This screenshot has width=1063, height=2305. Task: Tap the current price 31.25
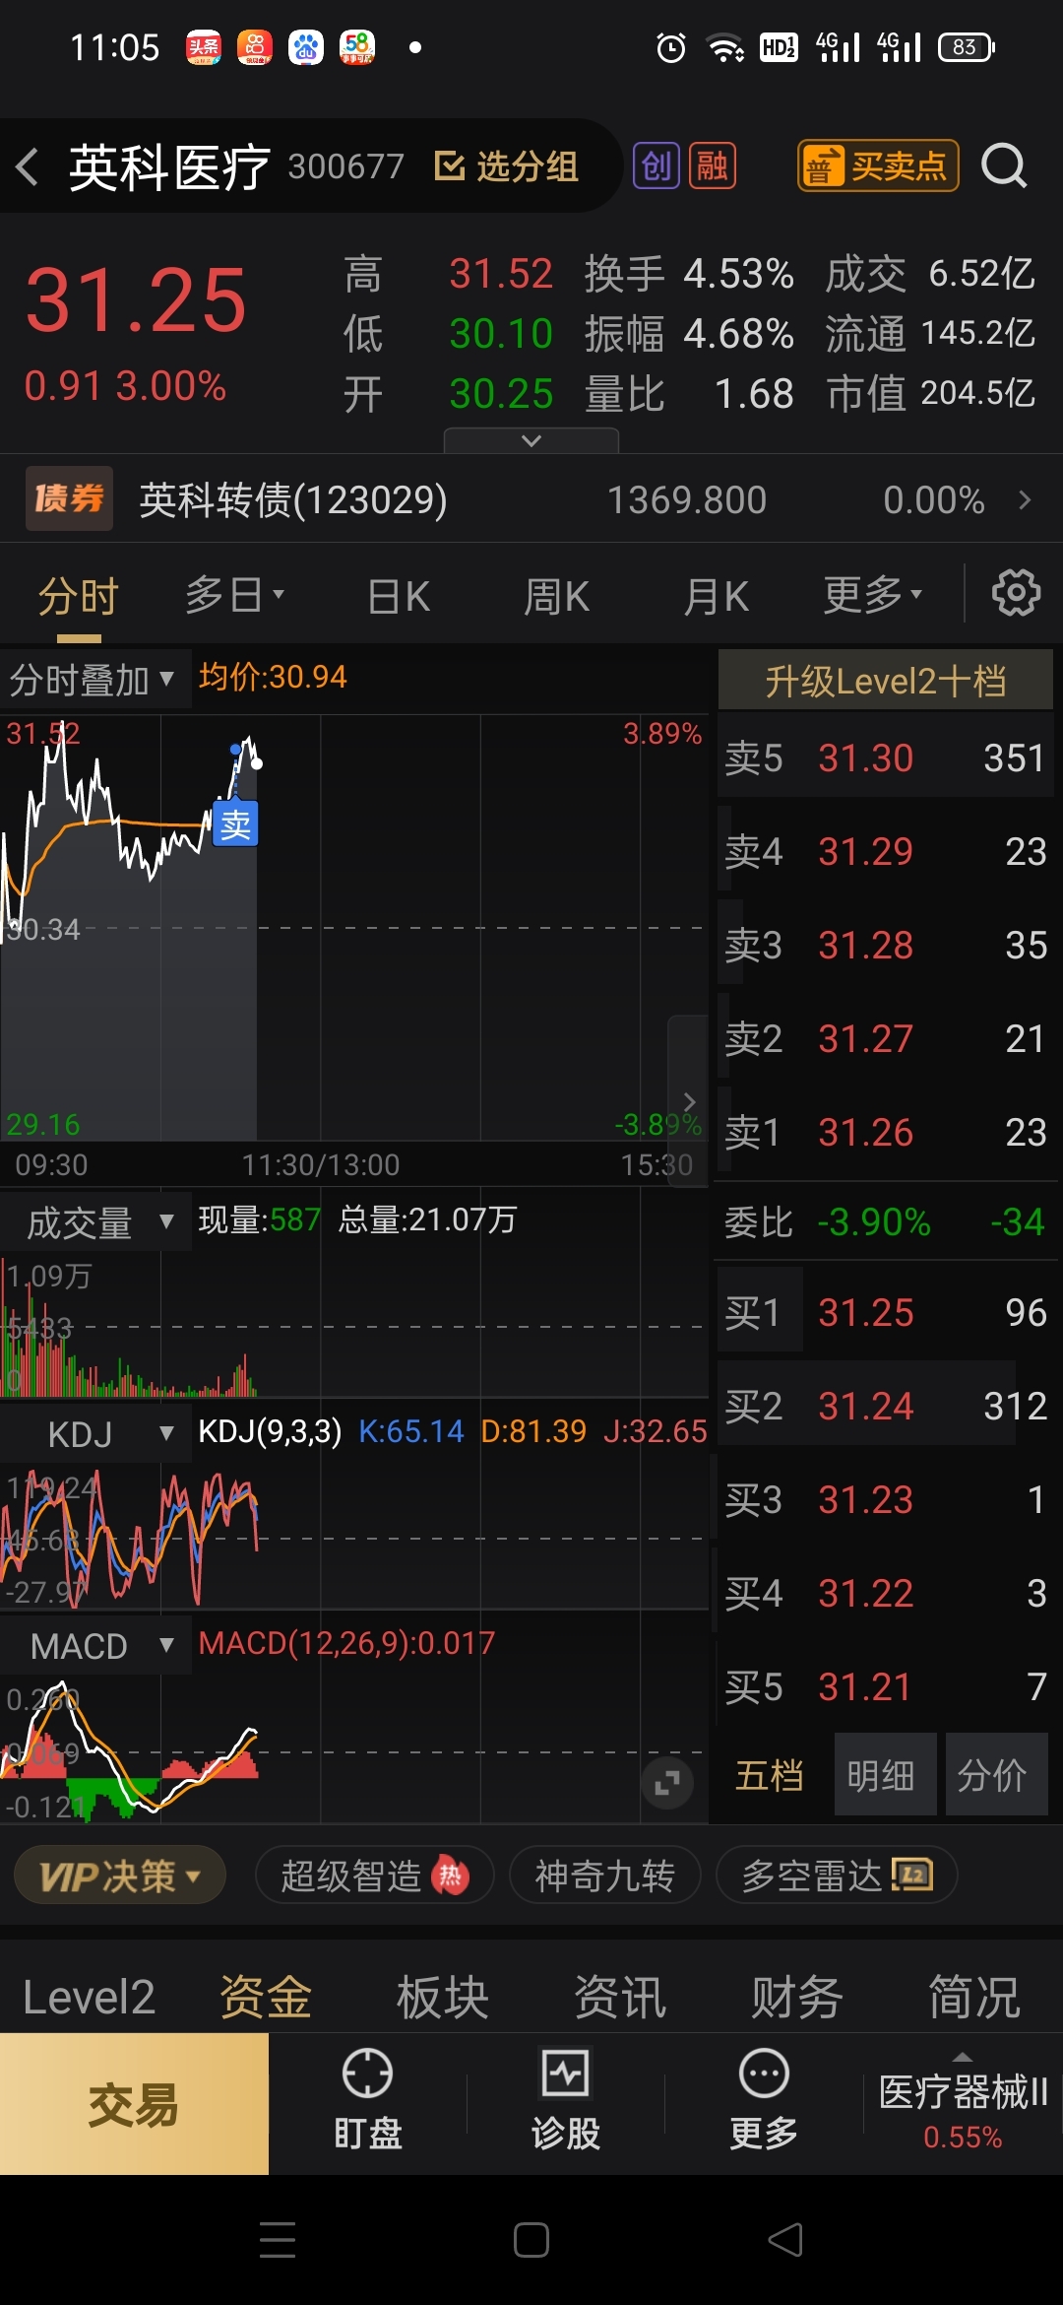point(136,300)
